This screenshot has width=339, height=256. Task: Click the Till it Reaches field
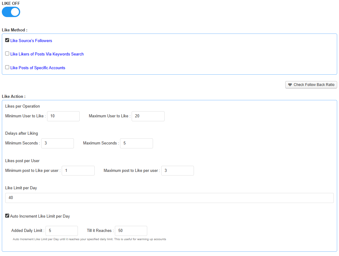pyautogui.click(x=131, y=231)
